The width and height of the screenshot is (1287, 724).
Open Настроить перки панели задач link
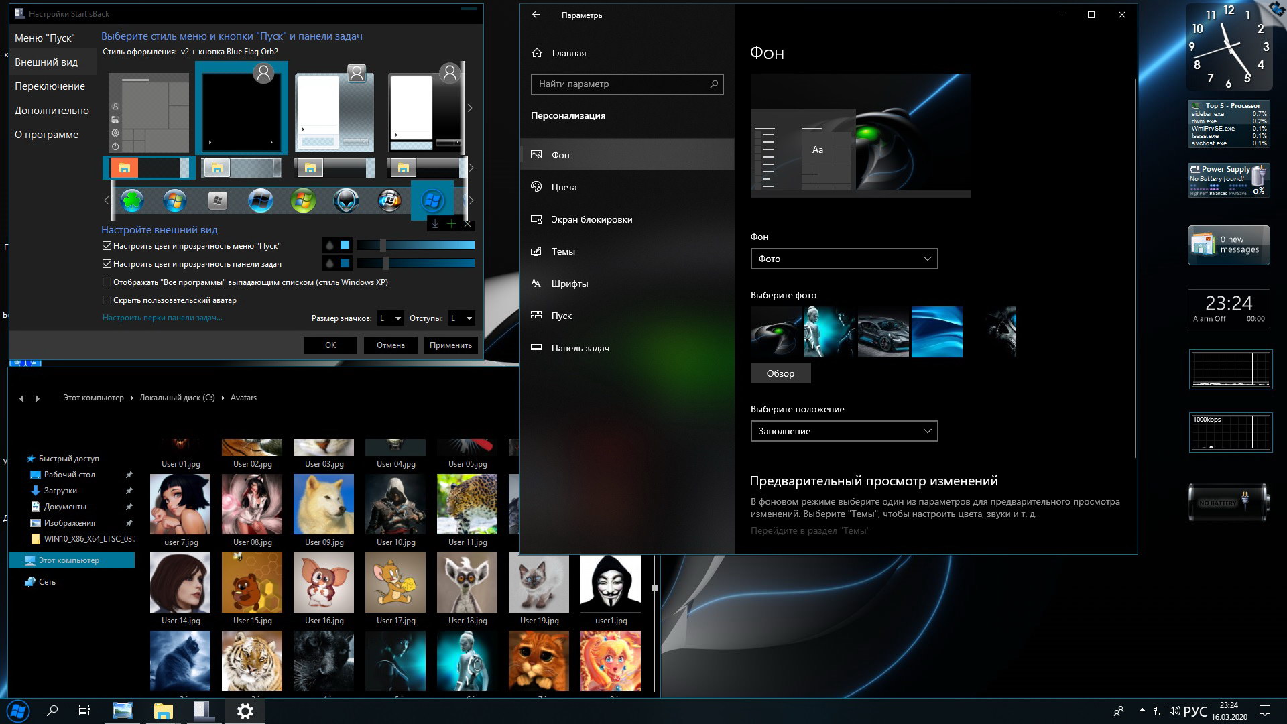pos(162,318)
